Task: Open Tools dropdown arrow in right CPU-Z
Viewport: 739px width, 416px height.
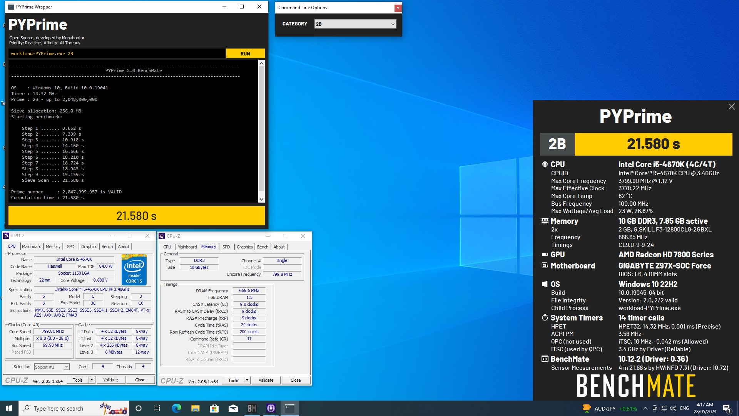Action: pos(247,380)
